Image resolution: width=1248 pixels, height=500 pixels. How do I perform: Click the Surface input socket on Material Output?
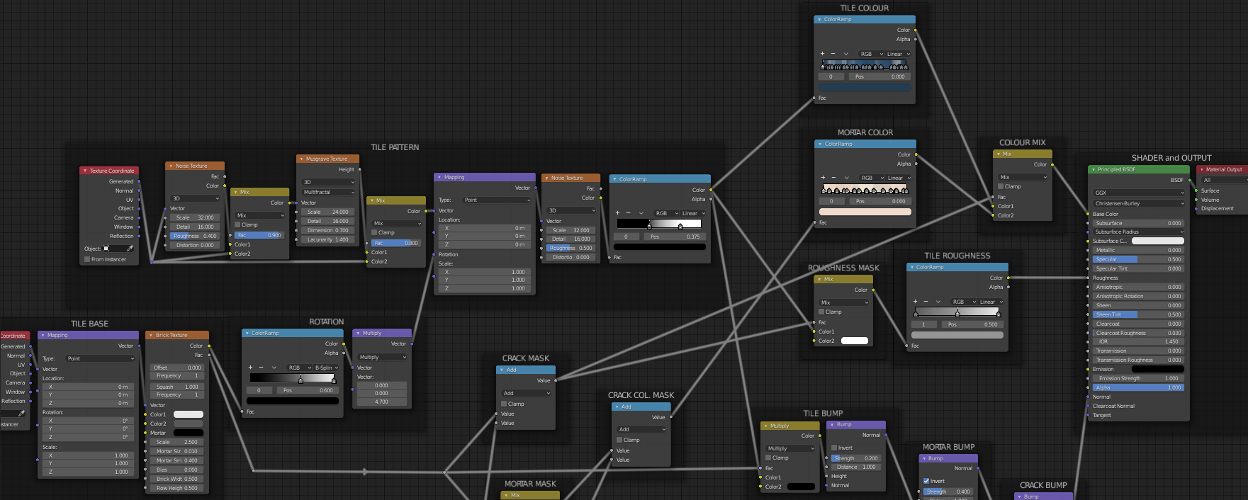1196,191
